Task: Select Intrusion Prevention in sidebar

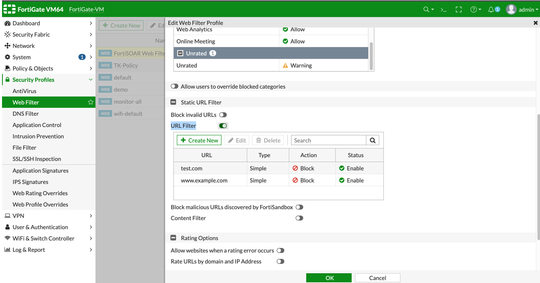Action: tap(38, 136)
